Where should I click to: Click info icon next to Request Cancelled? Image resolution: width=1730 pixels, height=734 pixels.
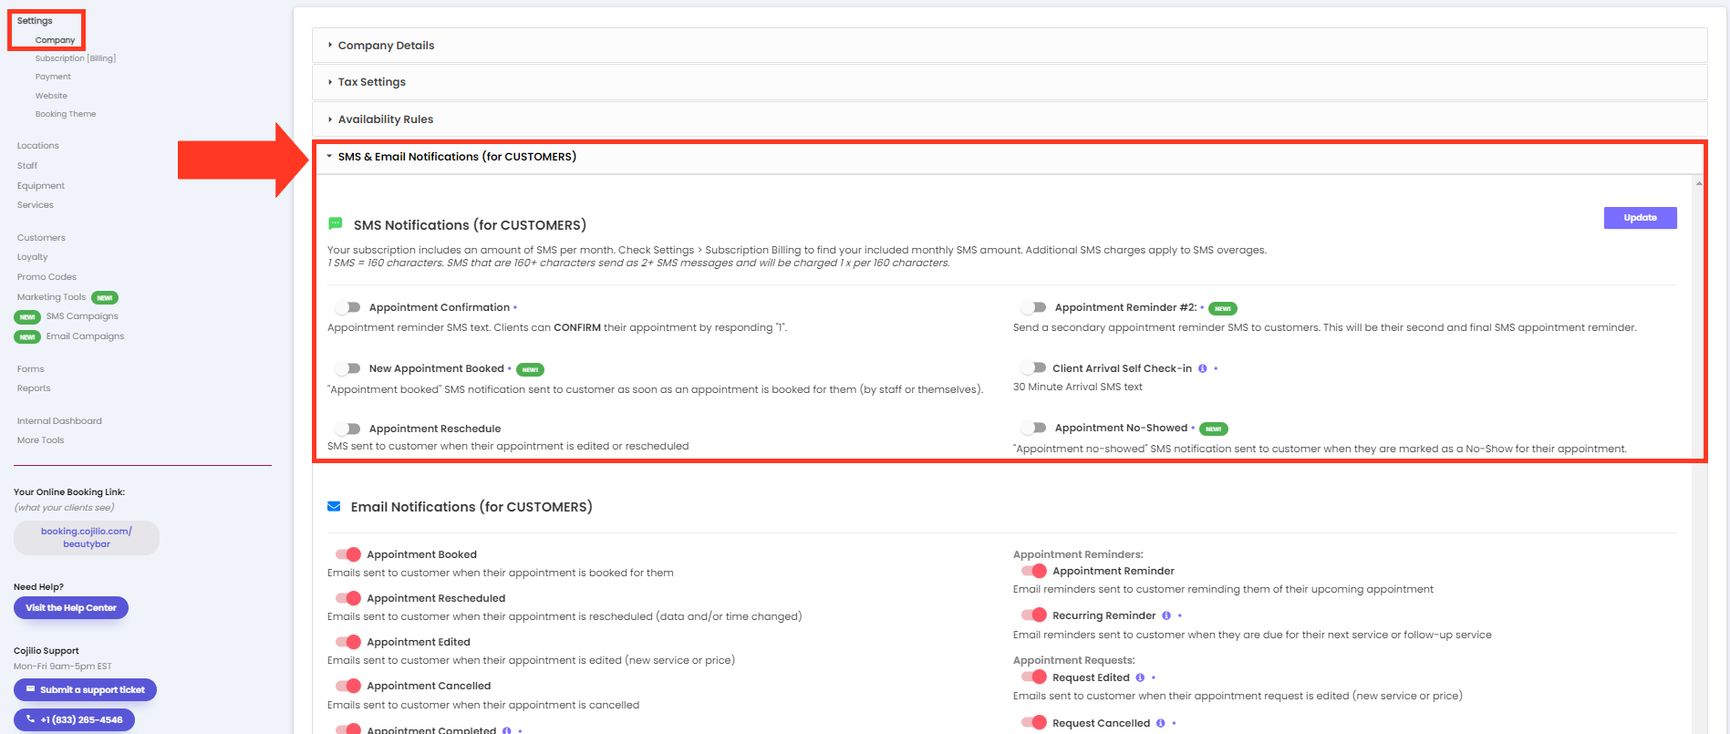[x=1160, y=723]
